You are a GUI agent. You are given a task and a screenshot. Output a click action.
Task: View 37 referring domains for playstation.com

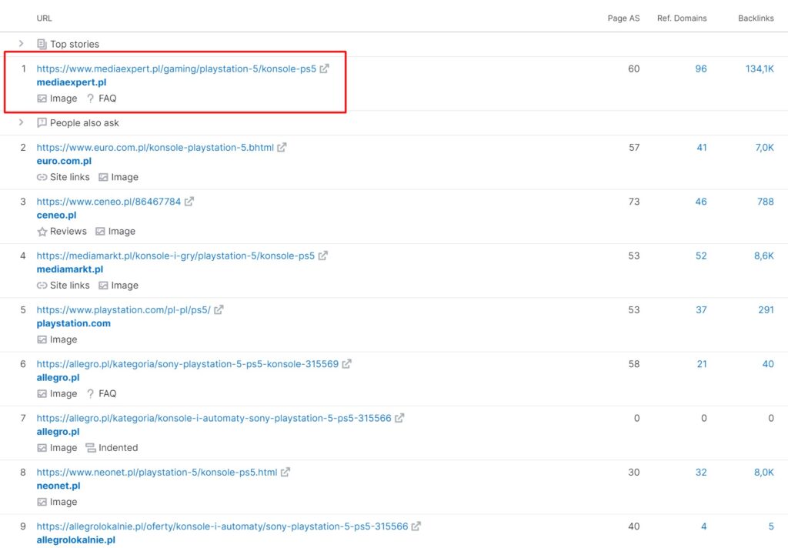tap(702, 310)
